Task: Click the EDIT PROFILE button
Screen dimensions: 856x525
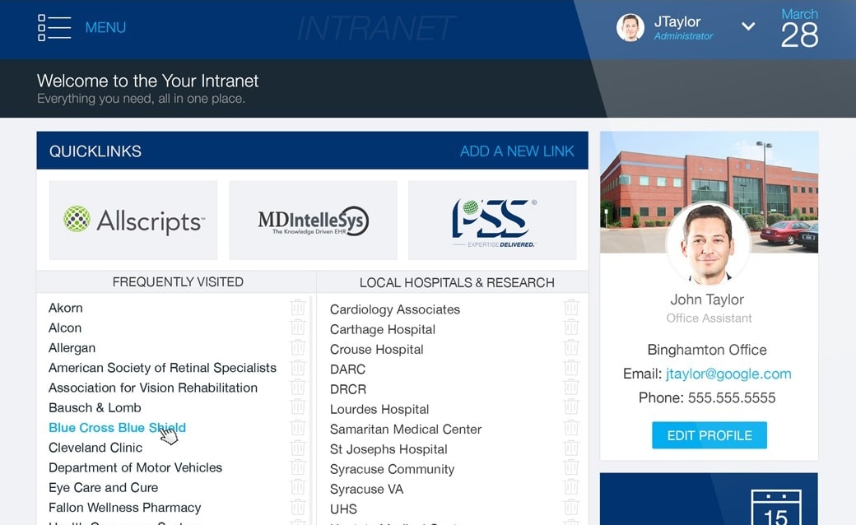Action: point(709,435)
